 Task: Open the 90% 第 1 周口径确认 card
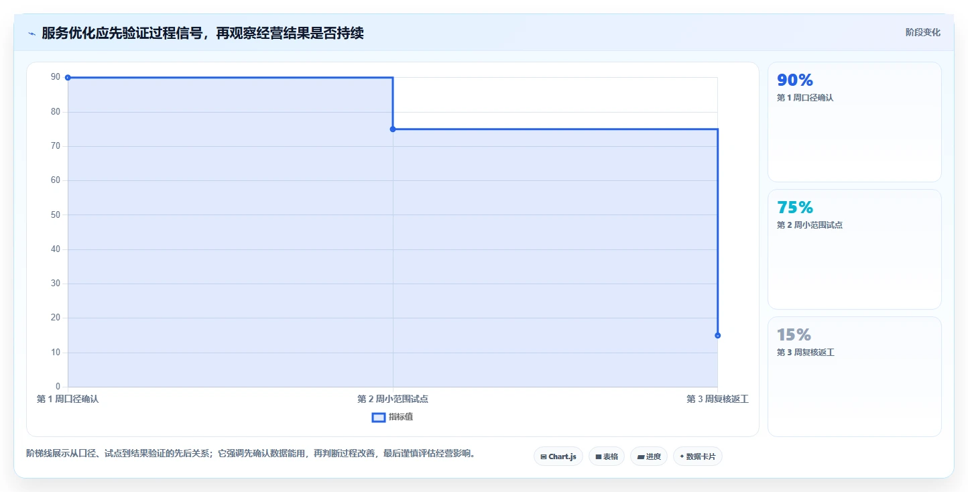pos(855,122)
